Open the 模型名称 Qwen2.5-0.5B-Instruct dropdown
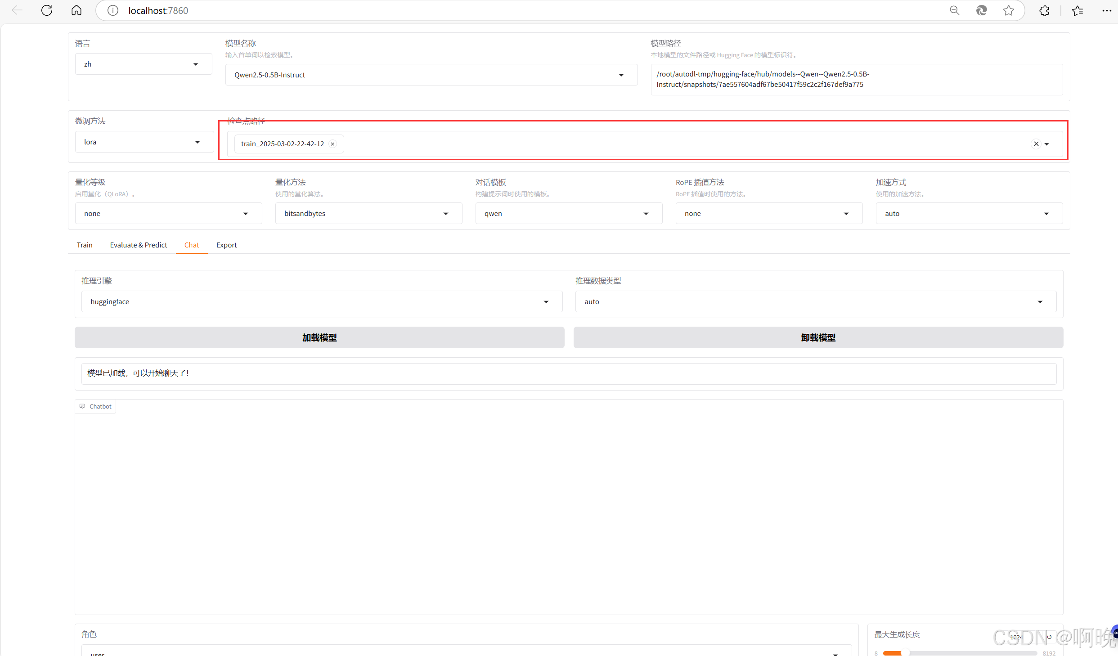The height and width of the screenshot is (656, 1118). 431,75
